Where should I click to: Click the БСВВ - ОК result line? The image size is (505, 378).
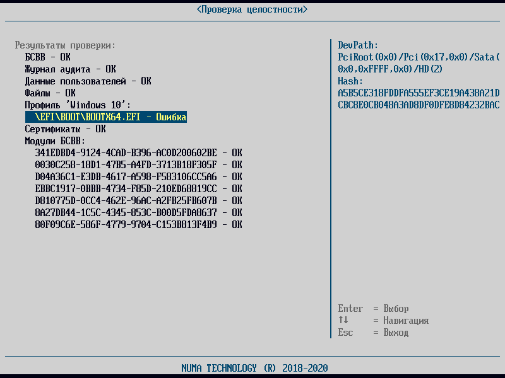click(48, 57)
